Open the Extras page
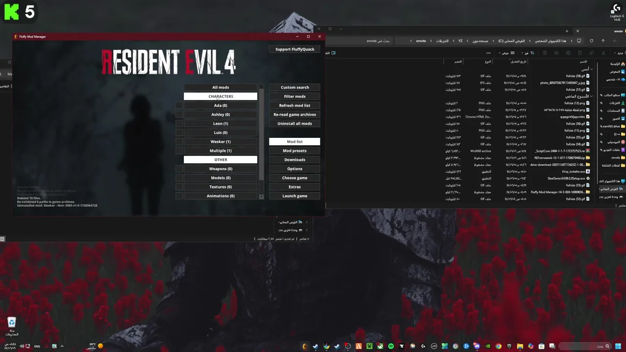Image resolution: width=626 pixels, height=352 pixels. (x=294, y=187)
